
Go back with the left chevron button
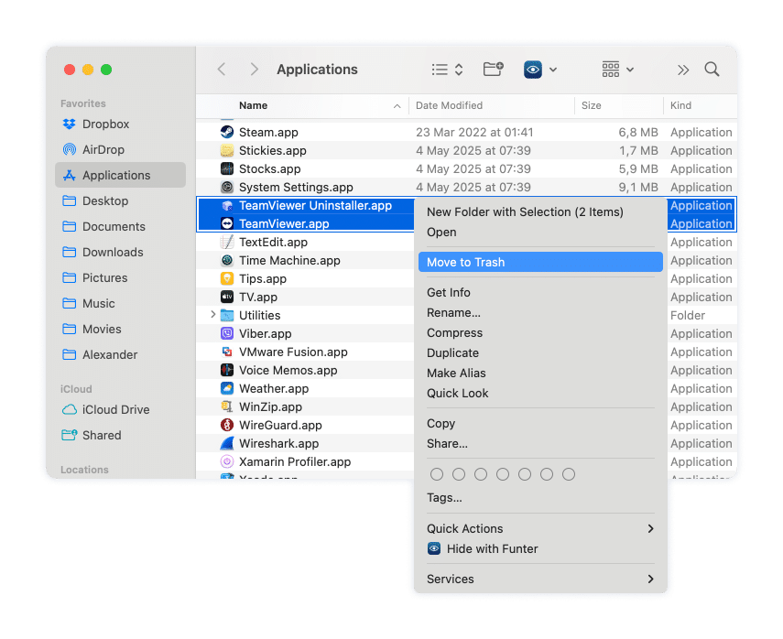click(x=222, y=70)
